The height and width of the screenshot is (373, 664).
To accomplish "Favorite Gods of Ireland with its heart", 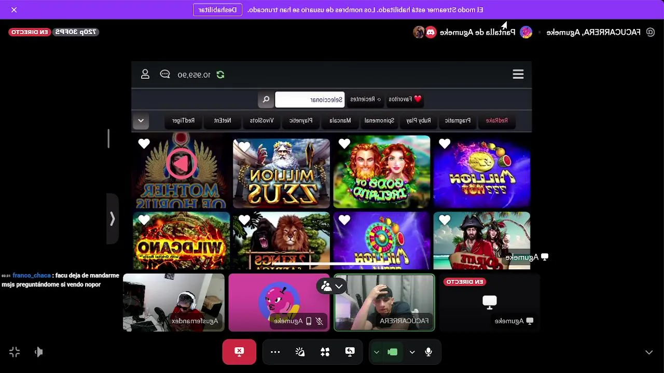I will (x=344, y=144).
